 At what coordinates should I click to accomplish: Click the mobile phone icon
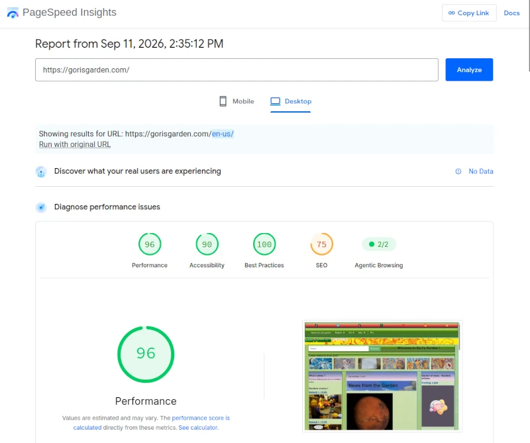click(223, 101)
